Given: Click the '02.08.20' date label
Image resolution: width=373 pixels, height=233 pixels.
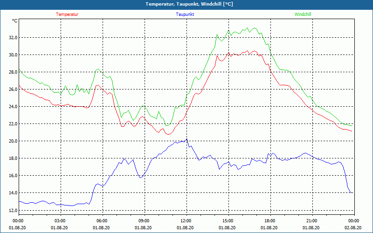Looking at the screenshot, I should point(353,227).
